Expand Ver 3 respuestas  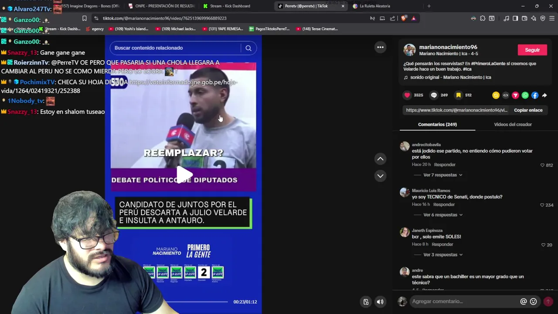442,255
